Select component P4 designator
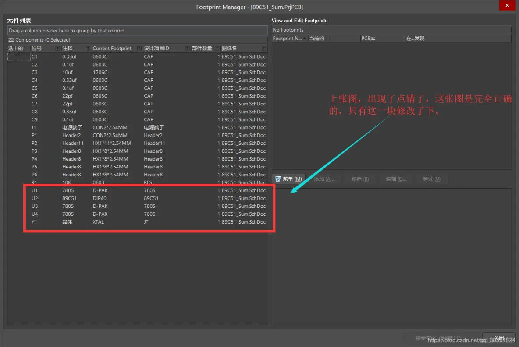The image size is (519, 347). pyautogui.click(x=34, y=159)
